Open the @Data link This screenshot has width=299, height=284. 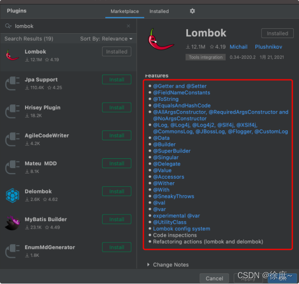click(161, 138)
